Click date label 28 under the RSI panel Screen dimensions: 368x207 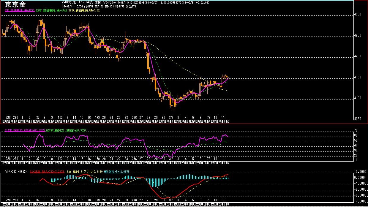148,159
